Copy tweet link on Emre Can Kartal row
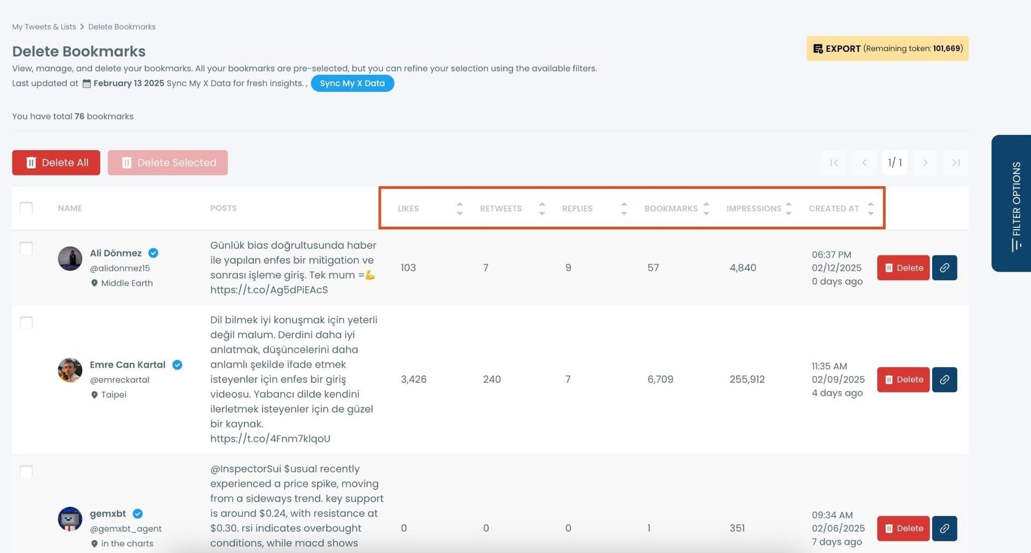Screen dimensions: 1031x553 944,379
